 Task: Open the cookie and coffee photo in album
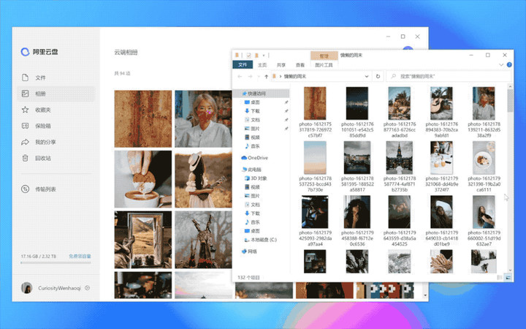point(143,179)
